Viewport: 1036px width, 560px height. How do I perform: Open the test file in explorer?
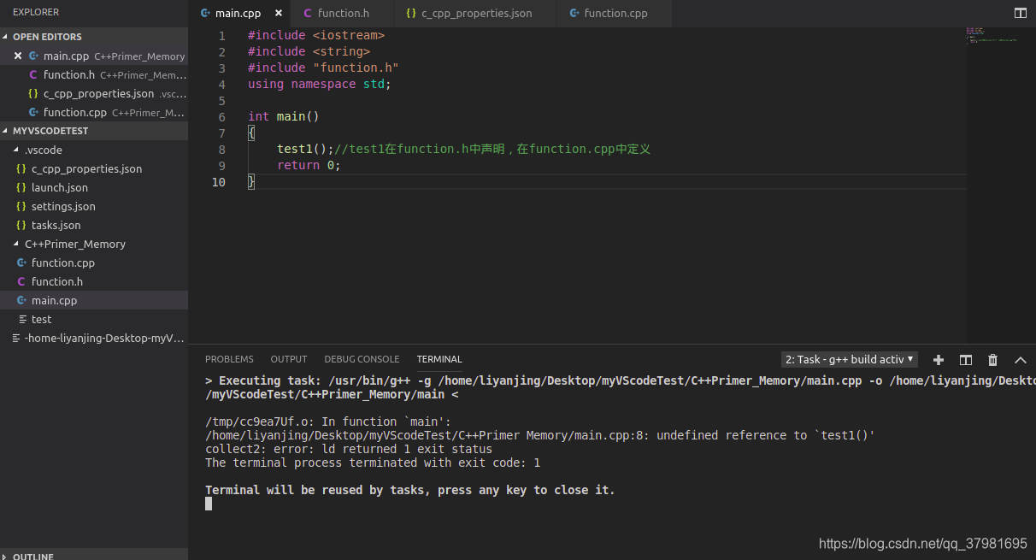pyautogui.click(x=94, y=319)
